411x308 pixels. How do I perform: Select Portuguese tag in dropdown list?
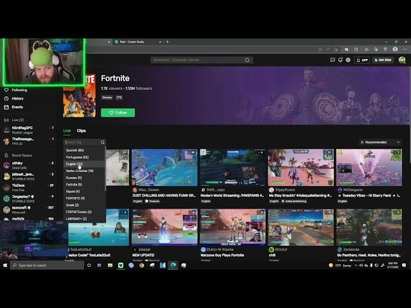[x=84, y=157]
